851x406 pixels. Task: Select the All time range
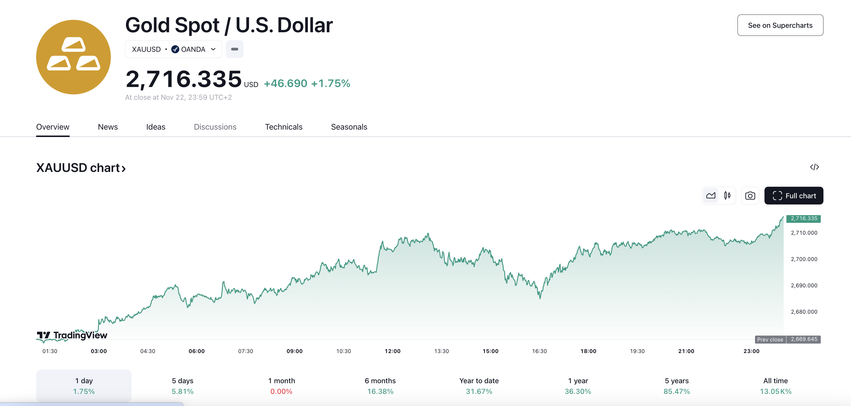tap(775, 386)
